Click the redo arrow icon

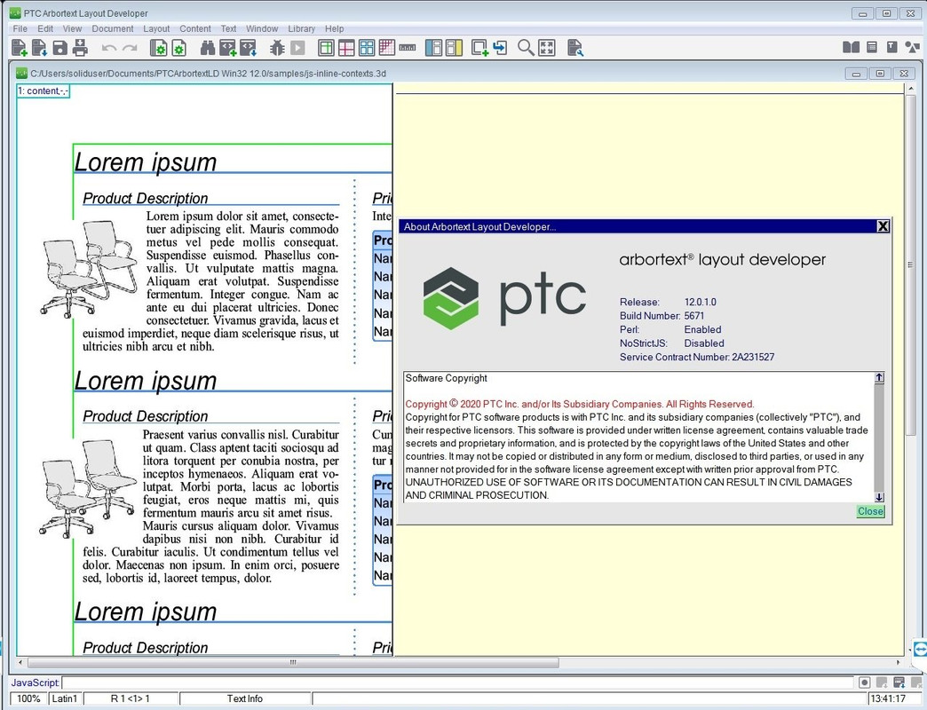click(x=130, y=48)
